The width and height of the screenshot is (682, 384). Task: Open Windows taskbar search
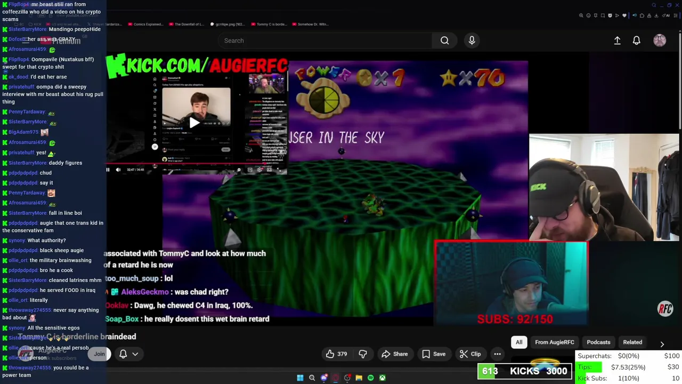(312, 378)
